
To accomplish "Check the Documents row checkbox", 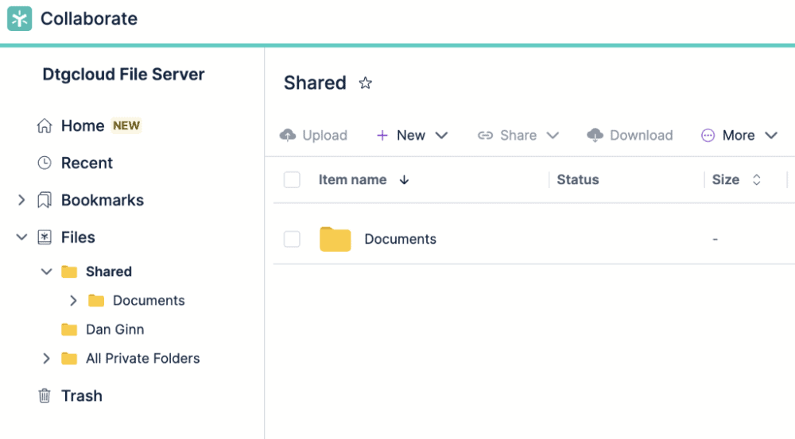I will click(x=292, y=239).
